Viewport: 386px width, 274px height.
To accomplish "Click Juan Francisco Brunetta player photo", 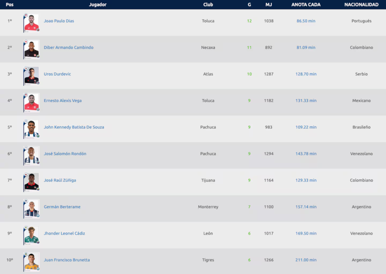I will (32, 262).
